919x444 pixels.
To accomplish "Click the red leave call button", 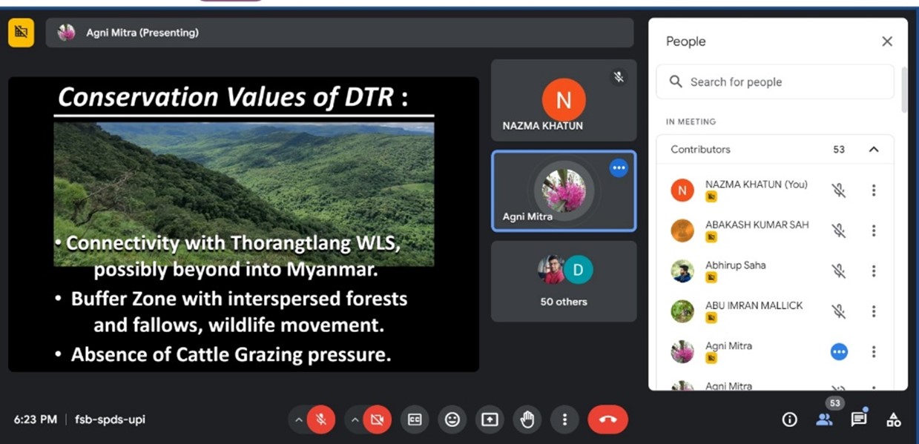I will click(607, 420).
